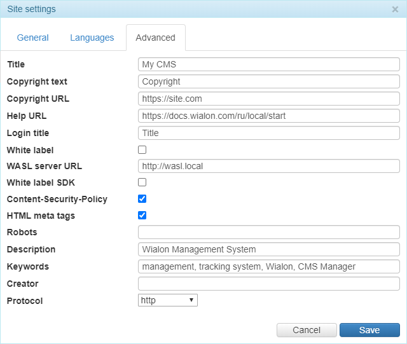Viewport: 407px width, 344px height.
Task: Switch to the General tab
Action: [x=33, y=38]
